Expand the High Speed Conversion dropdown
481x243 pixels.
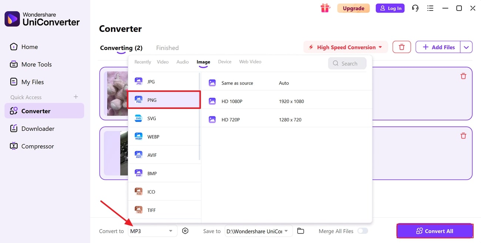pyautogui.click(x=346, y=47)
